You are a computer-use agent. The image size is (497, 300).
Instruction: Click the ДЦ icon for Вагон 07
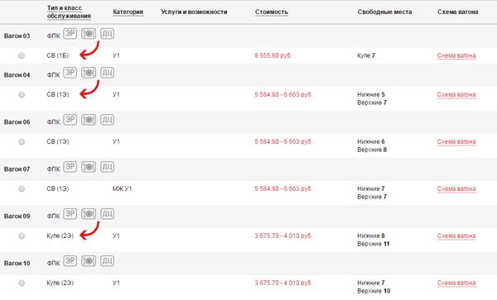107,167
